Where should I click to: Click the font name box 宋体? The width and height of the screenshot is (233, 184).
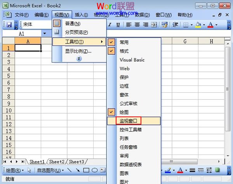36,24
